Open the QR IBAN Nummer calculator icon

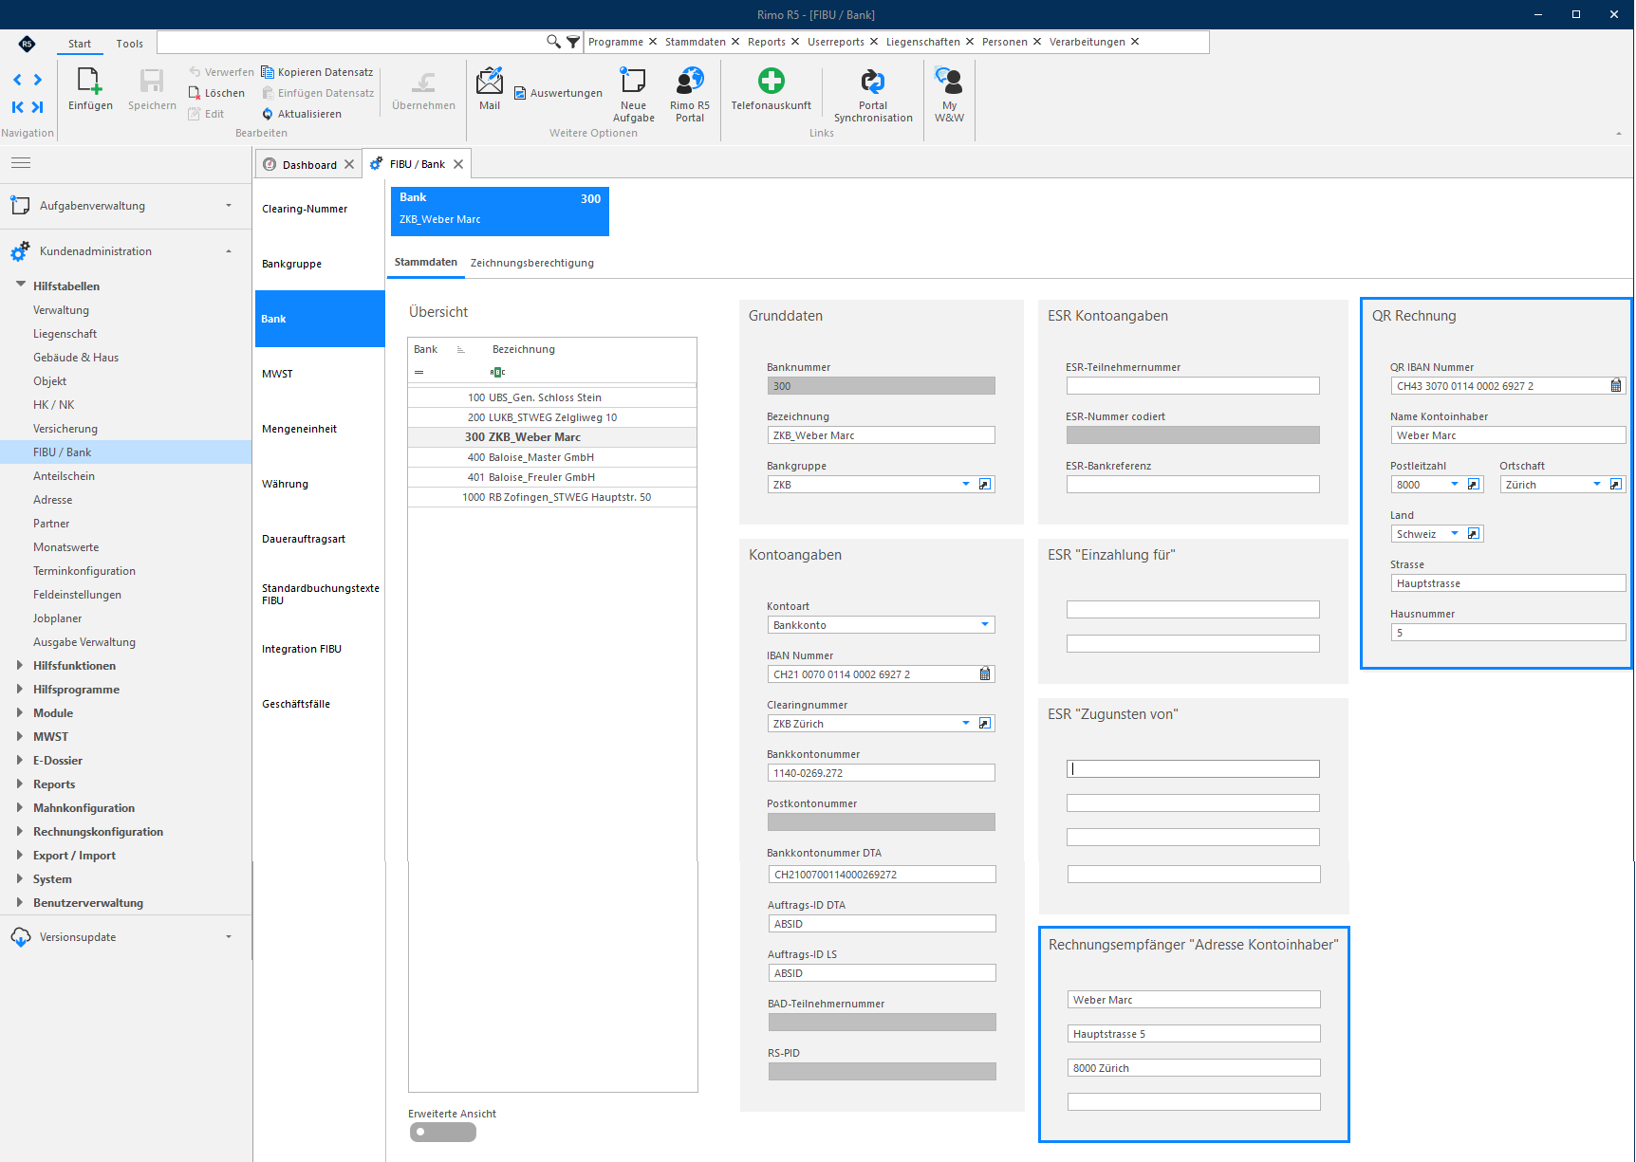click(1616, 386)
